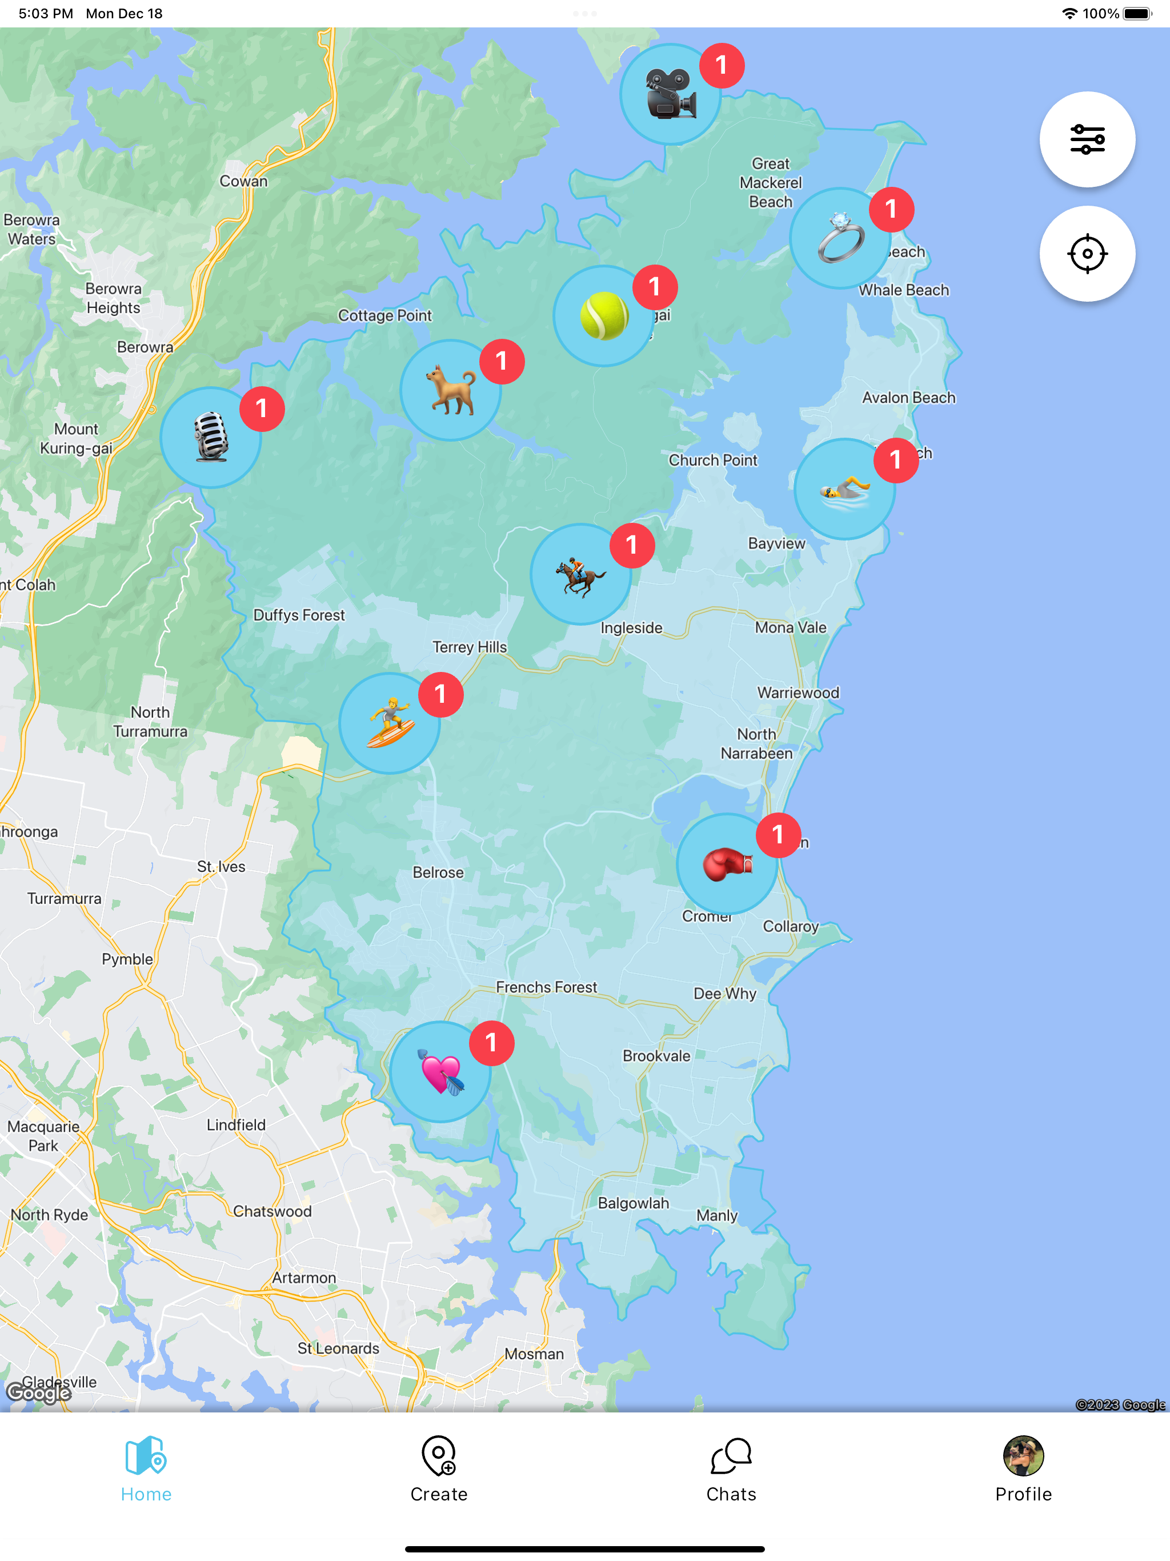
Task: Click the Mona Vale map label
Action: (x=790, y=627)
